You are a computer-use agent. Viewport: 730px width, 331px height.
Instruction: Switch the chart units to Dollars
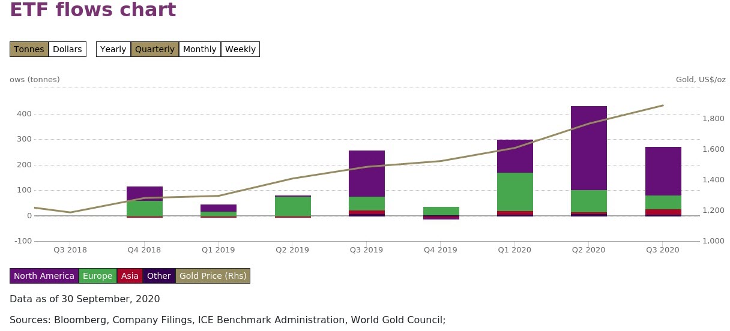(x=67, y=49)
